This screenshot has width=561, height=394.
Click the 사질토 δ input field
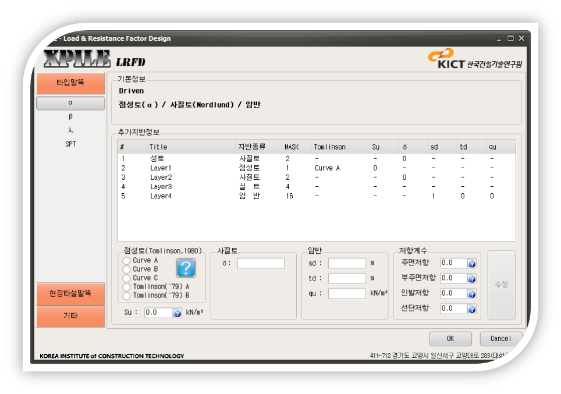261,264
